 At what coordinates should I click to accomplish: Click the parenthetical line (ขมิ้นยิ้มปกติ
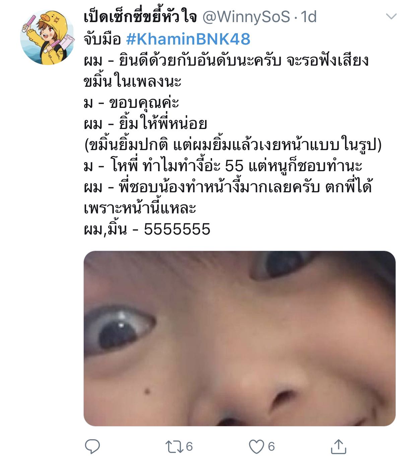click(x=232, y=145)
